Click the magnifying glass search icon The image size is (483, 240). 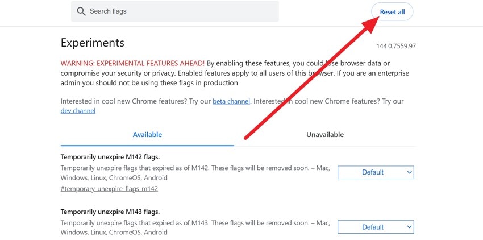[81, 11]
